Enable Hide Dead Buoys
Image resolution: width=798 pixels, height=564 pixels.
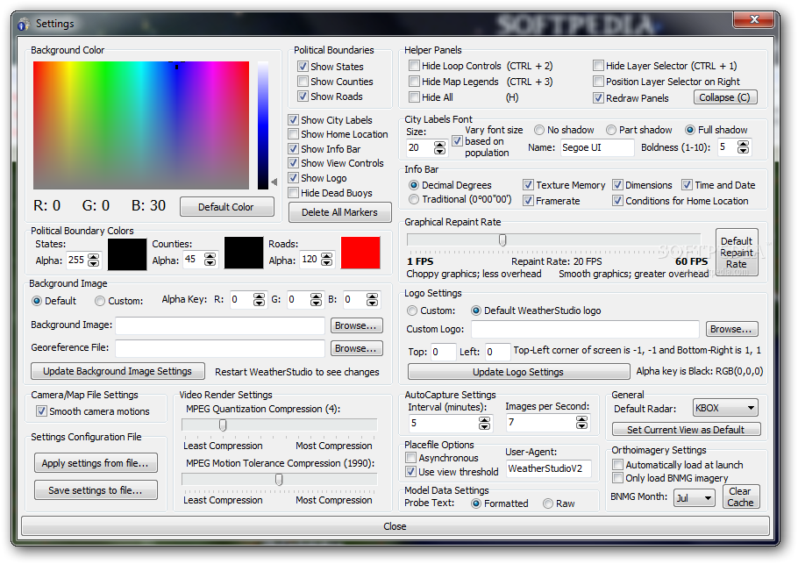point(293,193)
